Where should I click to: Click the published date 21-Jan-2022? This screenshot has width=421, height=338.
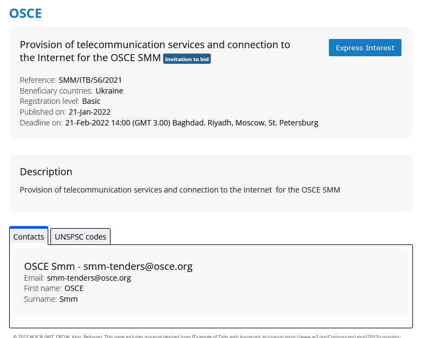[x=89, y=112]
